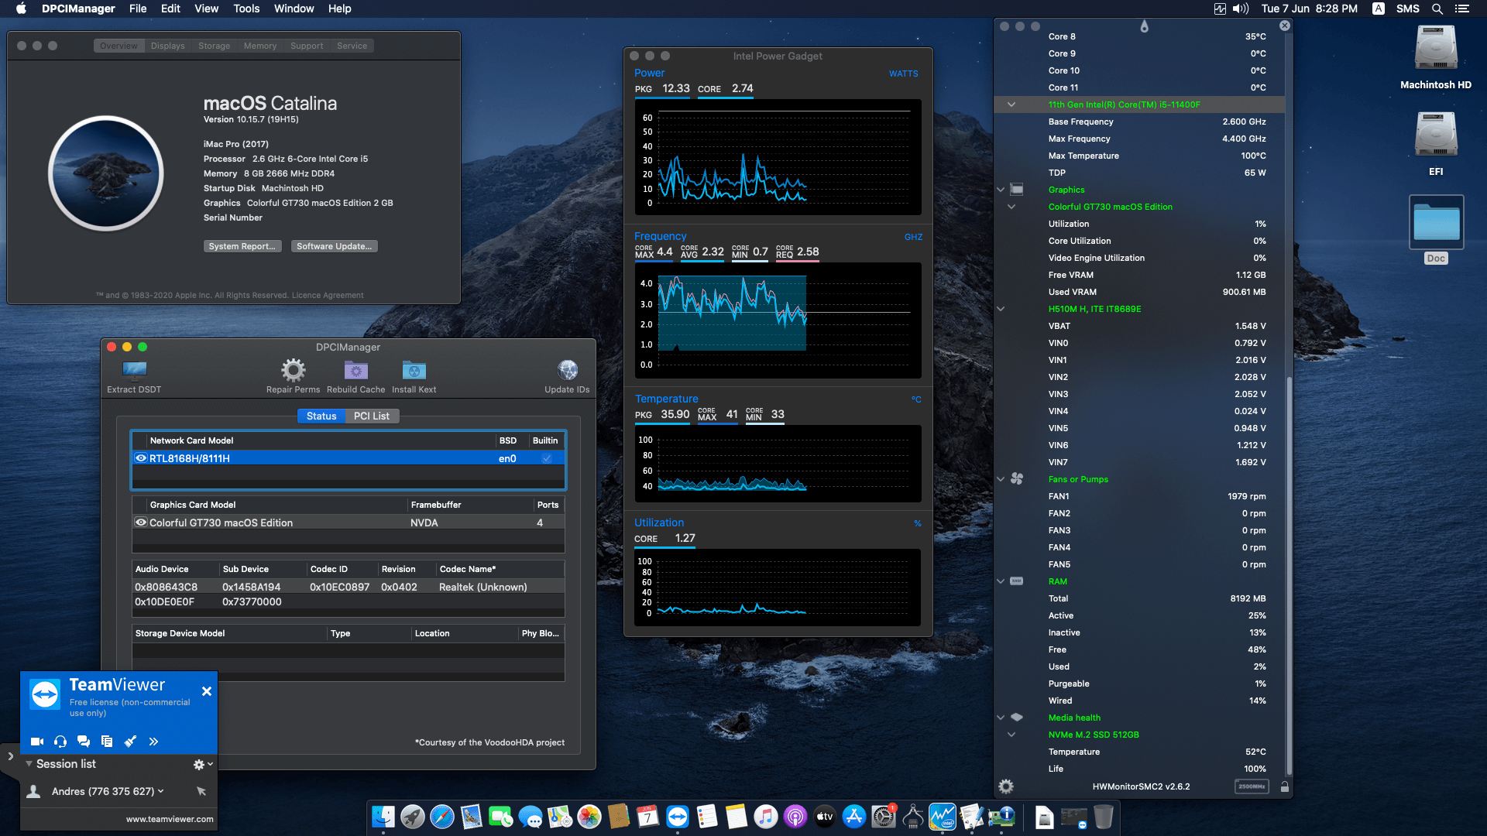The image size is (1487, 836).
Task: Open the File menu
Action: [x=138, y=9]
